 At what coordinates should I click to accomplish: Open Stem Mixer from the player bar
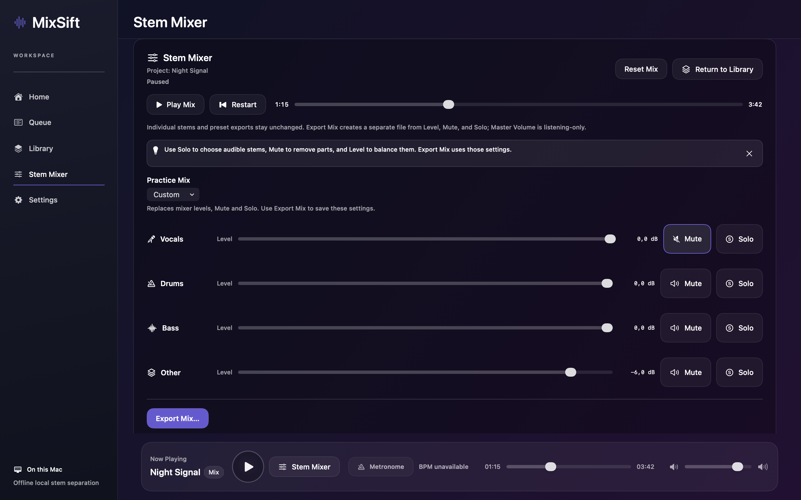tap(304, 467)
